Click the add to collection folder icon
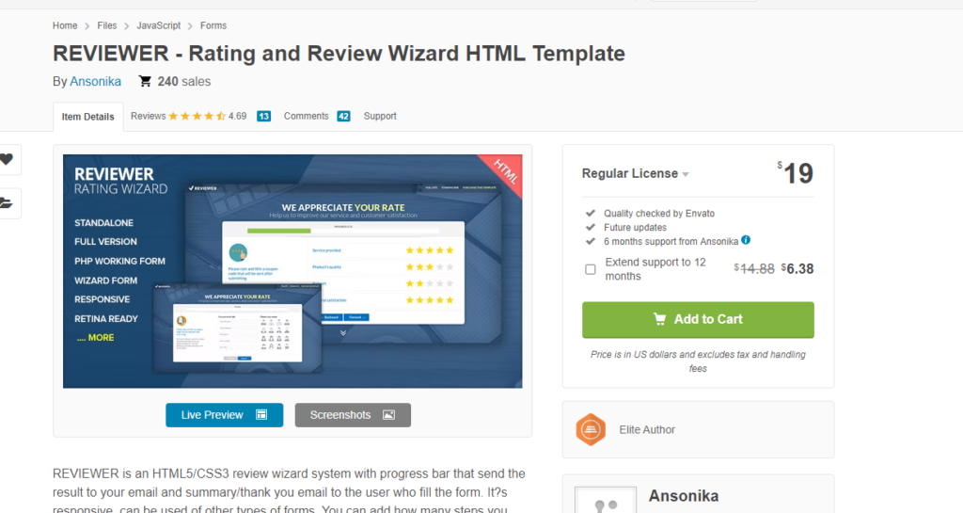This screenshot has height=513, width=963. pyautogui.click(x=7, y=201)
